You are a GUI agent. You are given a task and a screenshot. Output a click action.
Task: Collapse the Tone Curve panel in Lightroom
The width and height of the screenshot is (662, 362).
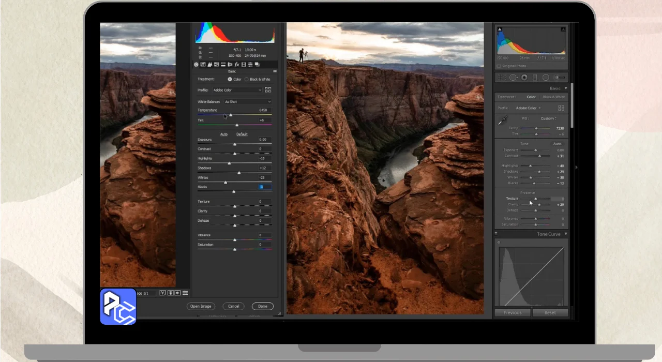click(x=566, y=234)
